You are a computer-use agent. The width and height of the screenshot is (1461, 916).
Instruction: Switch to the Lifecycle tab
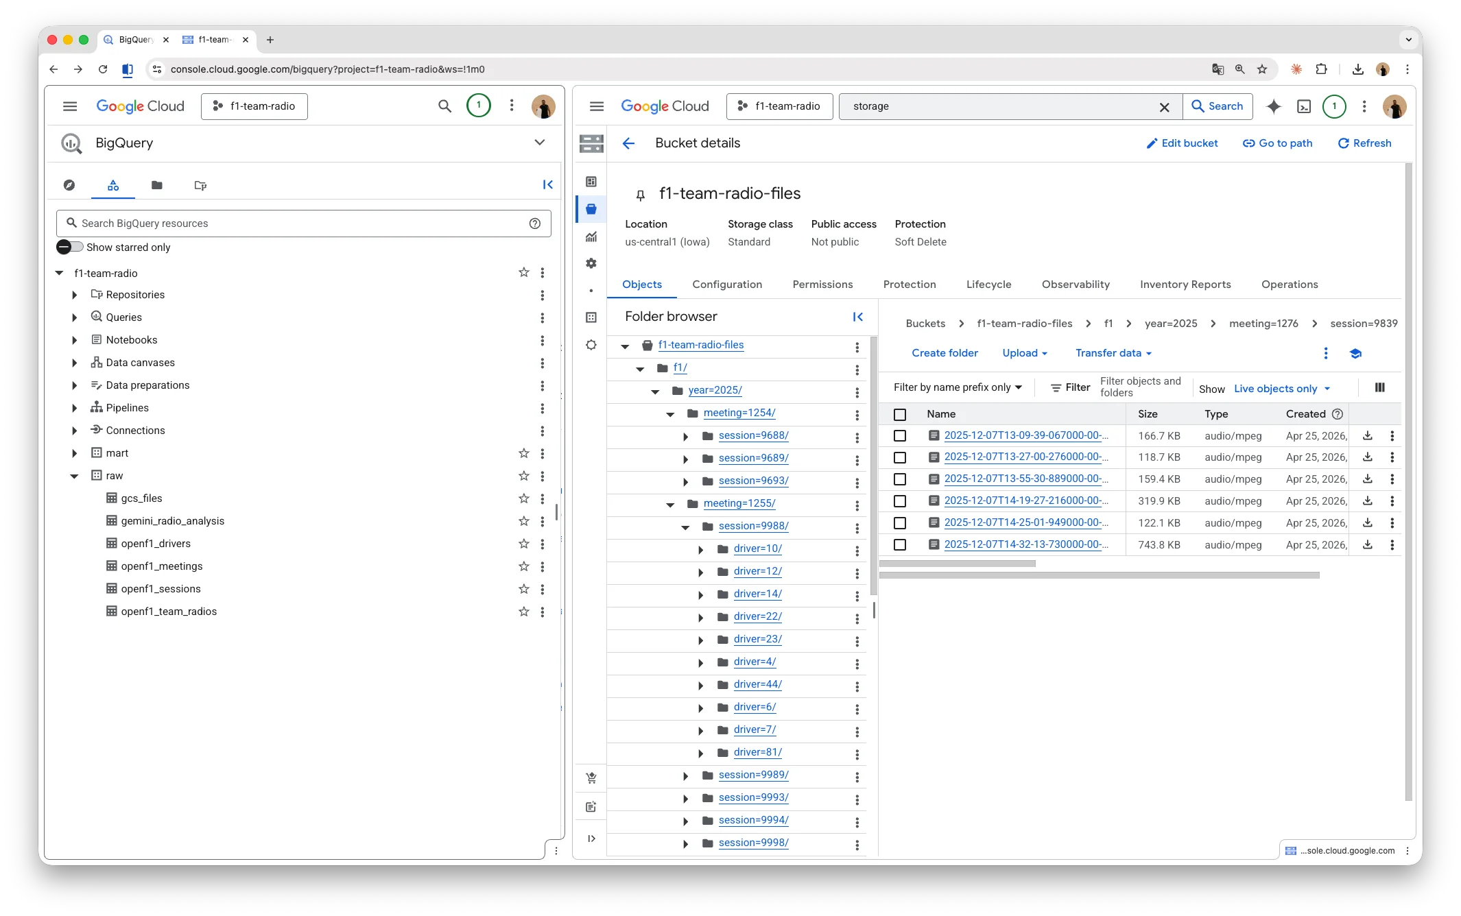tap(988, 285)
